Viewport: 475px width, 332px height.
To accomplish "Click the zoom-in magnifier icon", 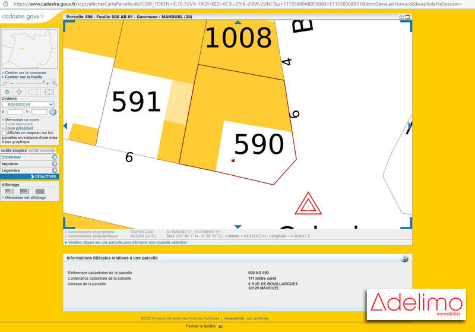I will click(x=54, y=84).
